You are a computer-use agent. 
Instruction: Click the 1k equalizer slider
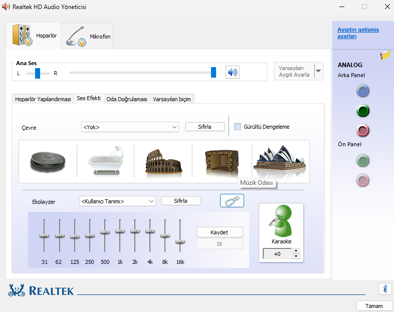(120, 231)
